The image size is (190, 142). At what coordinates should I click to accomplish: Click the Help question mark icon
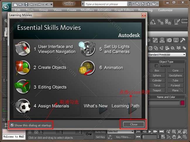154,4
